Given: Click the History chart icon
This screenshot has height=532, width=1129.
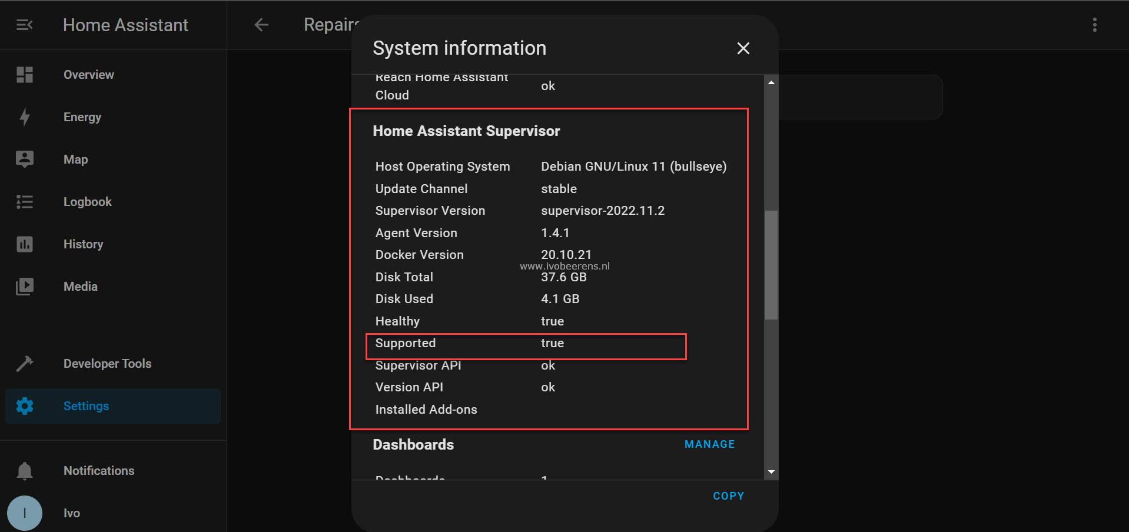Looking at the screenshot, I should pos(25,244).
